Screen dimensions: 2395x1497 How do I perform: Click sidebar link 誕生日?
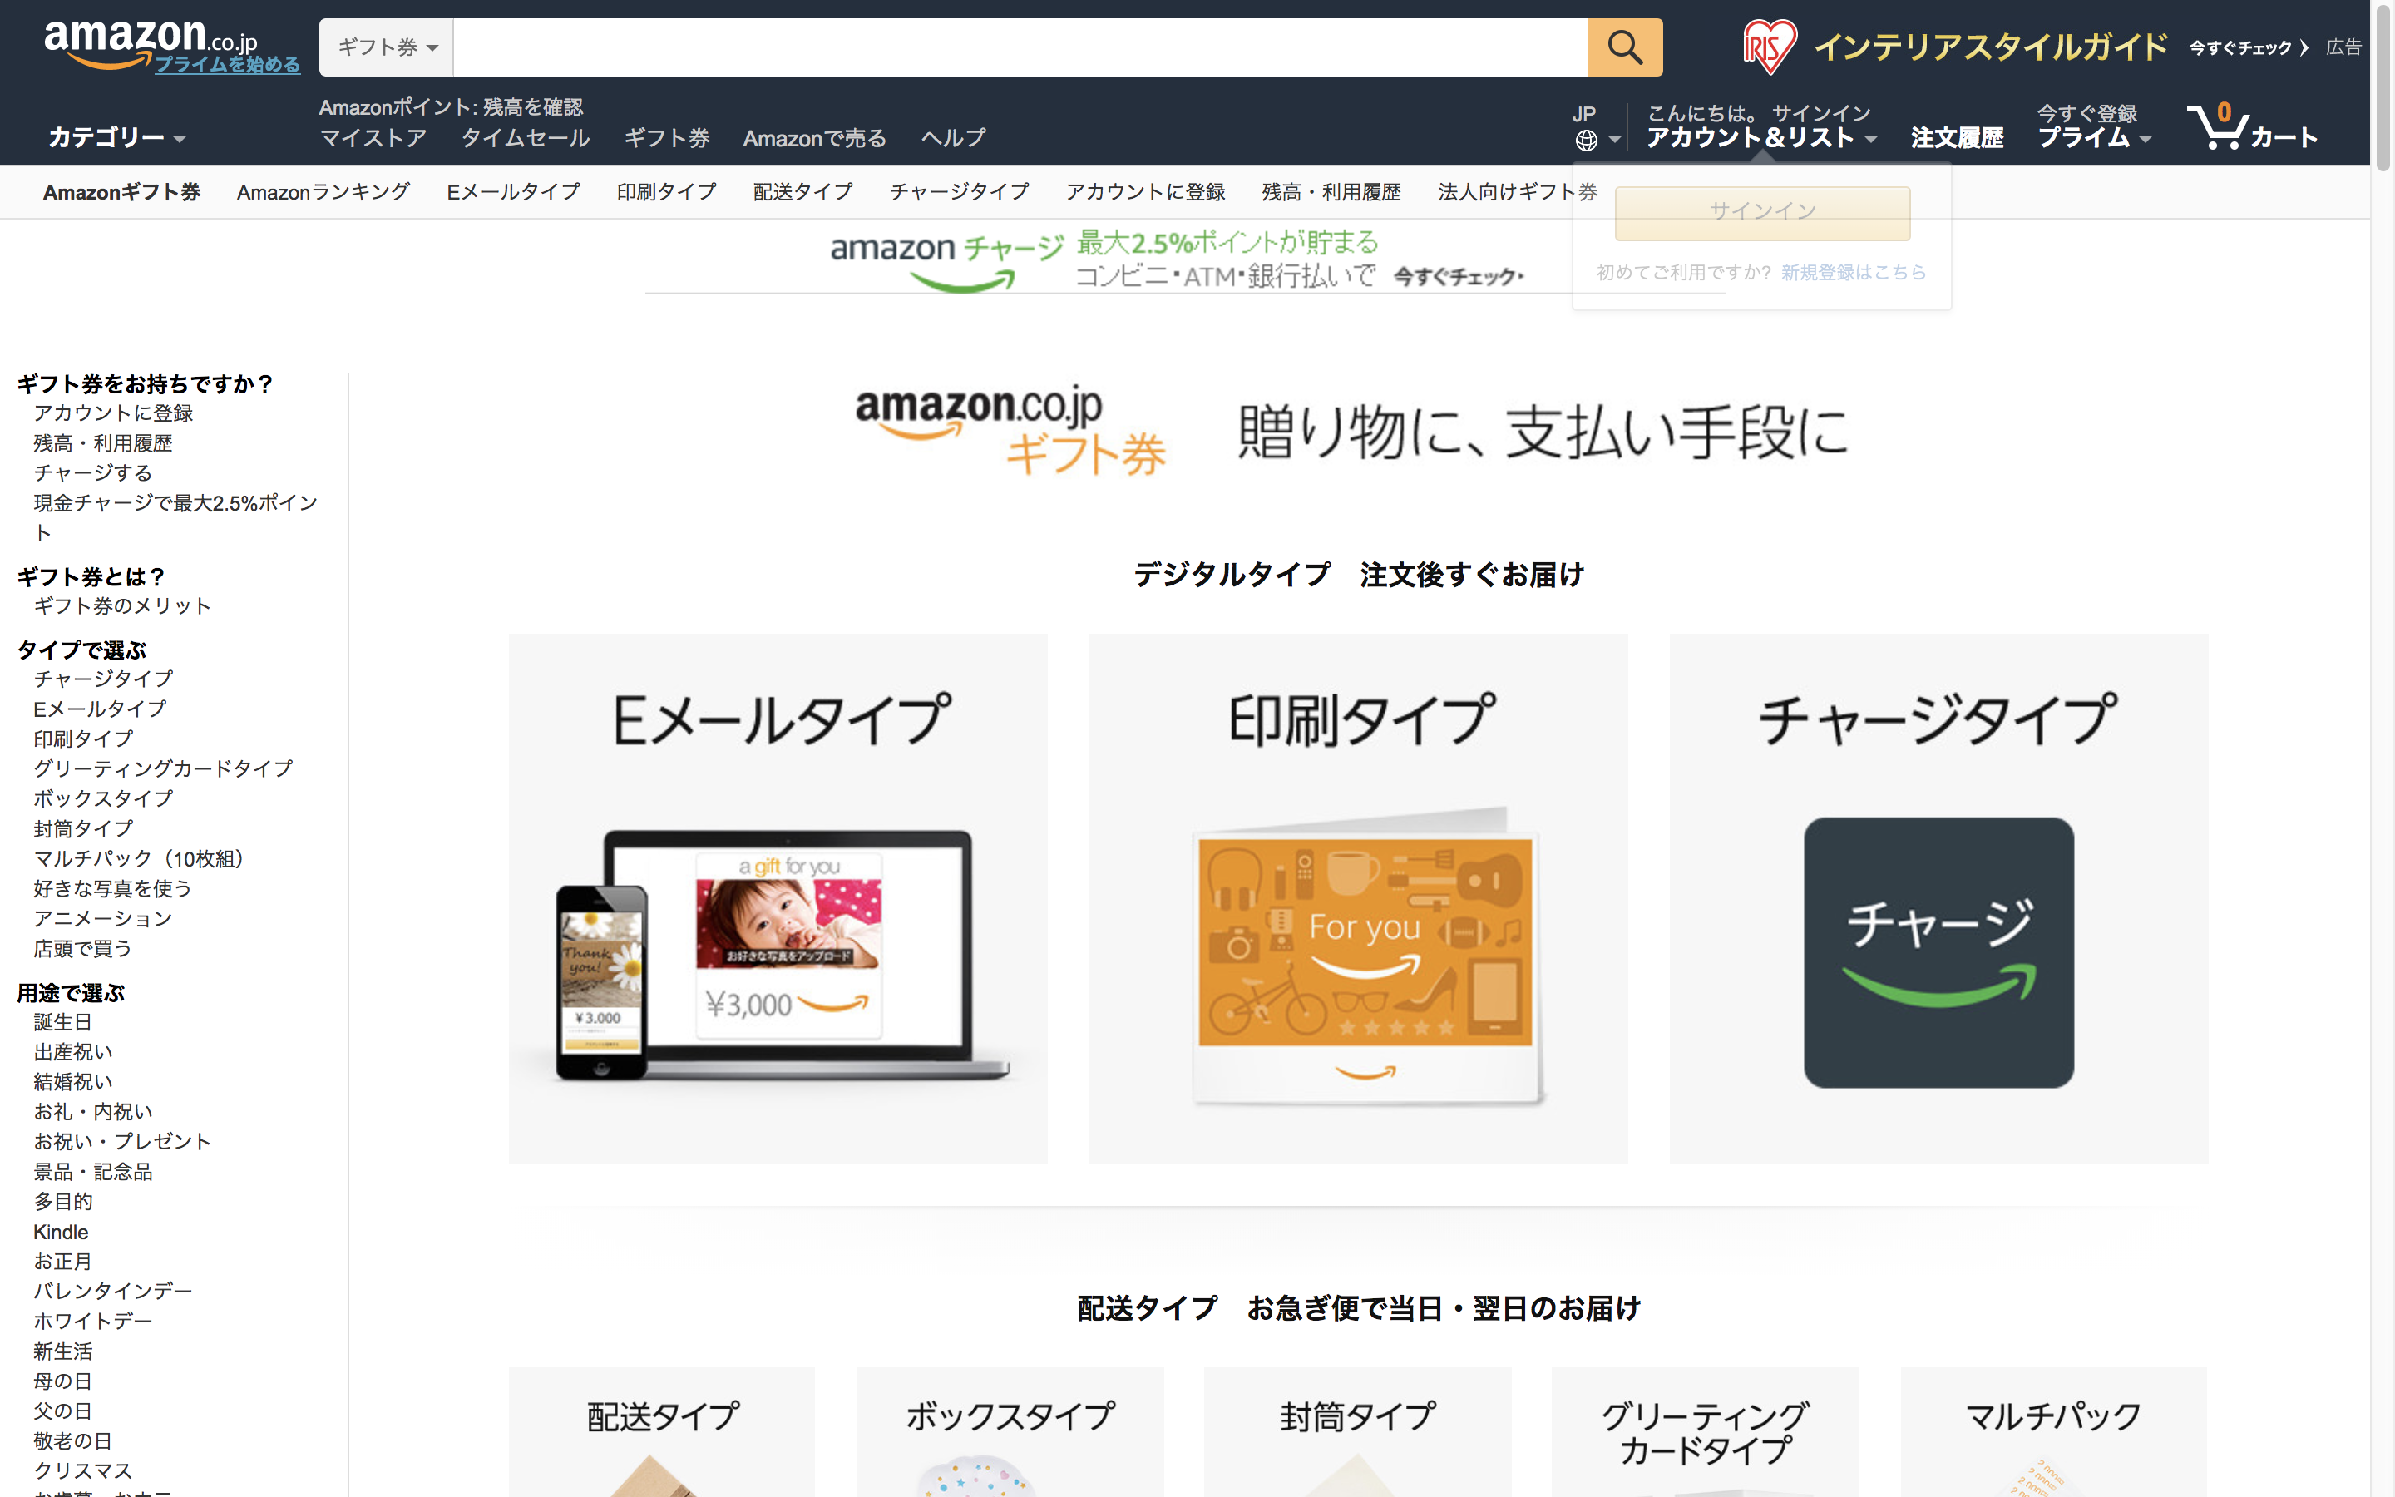pyautogui.click(x=62, y=1022)
